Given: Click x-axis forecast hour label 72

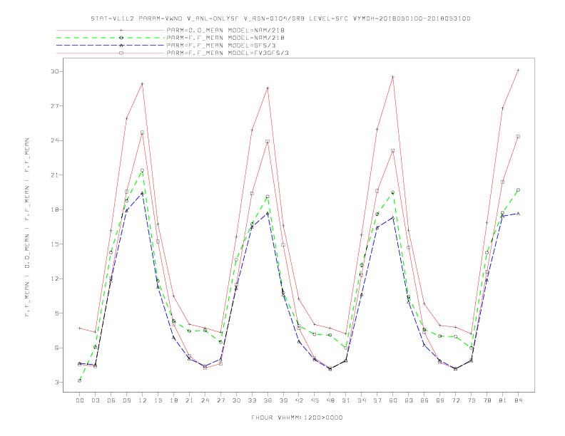Looking at the screenshot, I should (455, 400).
